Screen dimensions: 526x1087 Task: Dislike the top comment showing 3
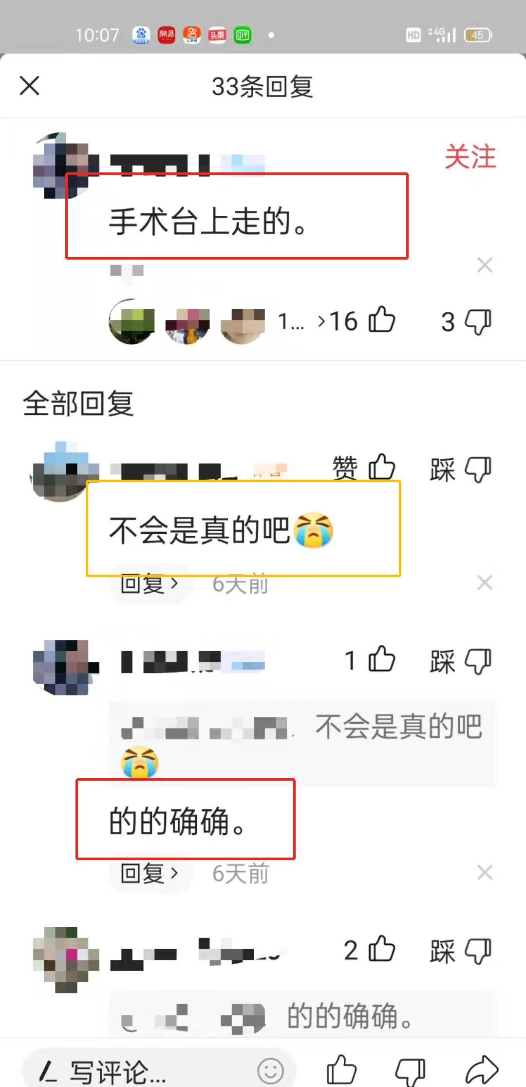click(x=467, y=321)
